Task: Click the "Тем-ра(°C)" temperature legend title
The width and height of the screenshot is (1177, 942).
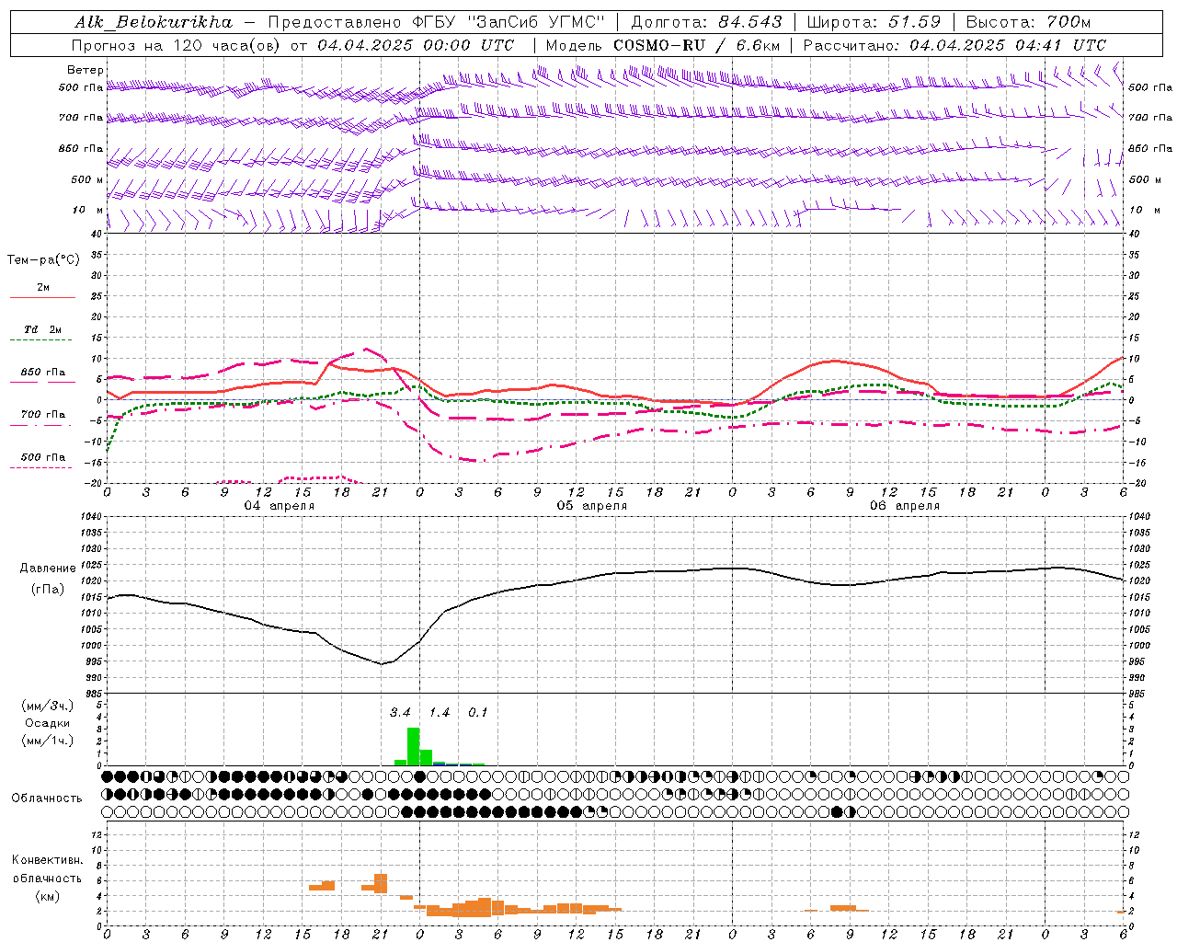Action: pos(43,260)
